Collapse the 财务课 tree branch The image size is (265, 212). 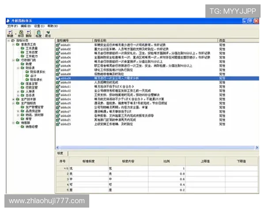coord(18,68)
